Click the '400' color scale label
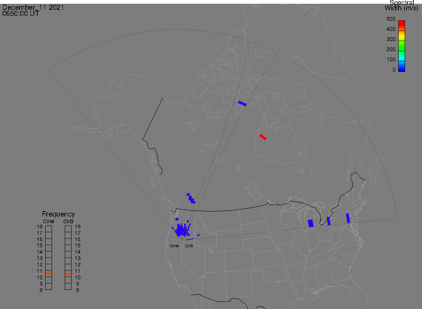422x309 pixels. (391, 29)
